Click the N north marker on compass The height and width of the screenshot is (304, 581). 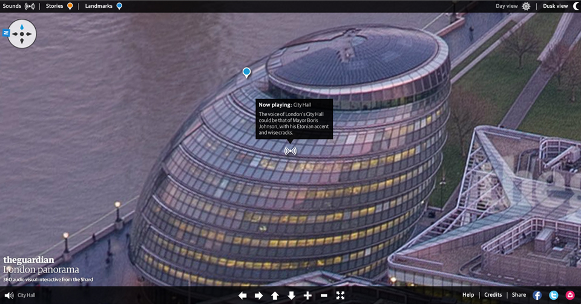pyautogui.click(x=6, y=33)
